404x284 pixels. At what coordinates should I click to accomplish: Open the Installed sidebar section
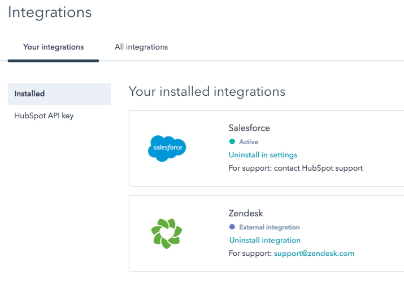tap(59, 94)
